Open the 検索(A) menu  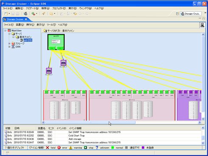(45, 8)
